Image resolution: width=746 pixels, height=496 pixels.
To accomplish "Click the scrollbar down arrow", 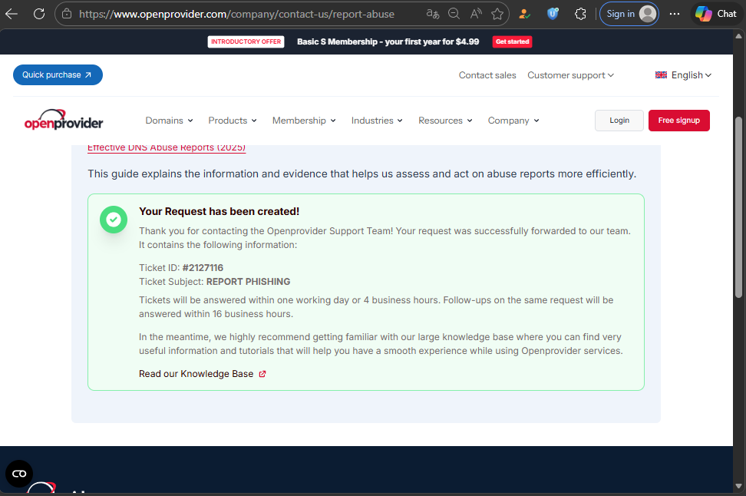I will (x=738, y=486).
